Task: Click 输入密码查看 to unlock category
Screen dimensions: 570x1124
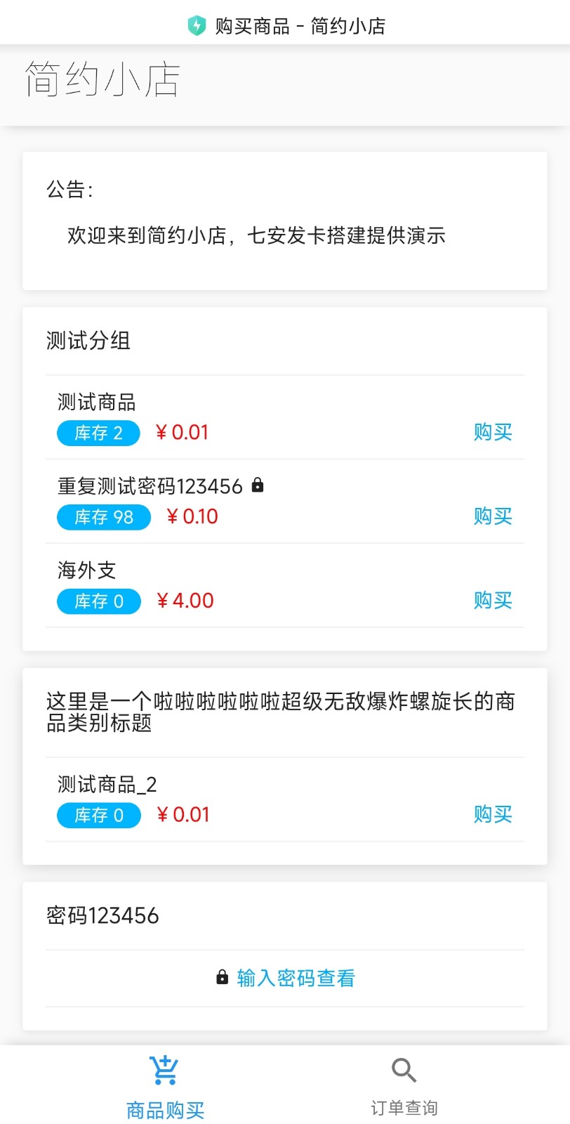Action: (296, 978)
